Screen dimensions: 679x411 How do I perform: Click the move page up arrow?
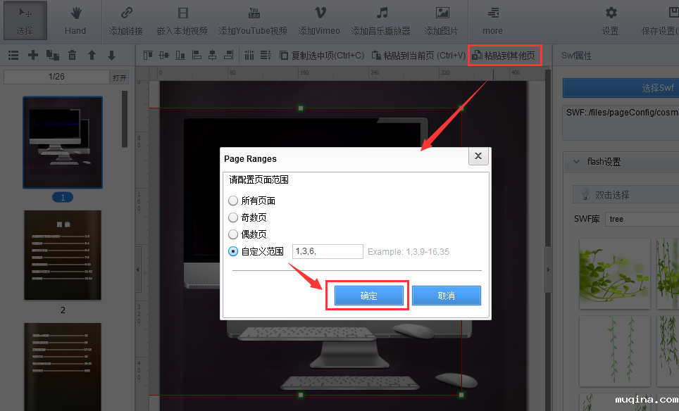(x=92, y=55)
